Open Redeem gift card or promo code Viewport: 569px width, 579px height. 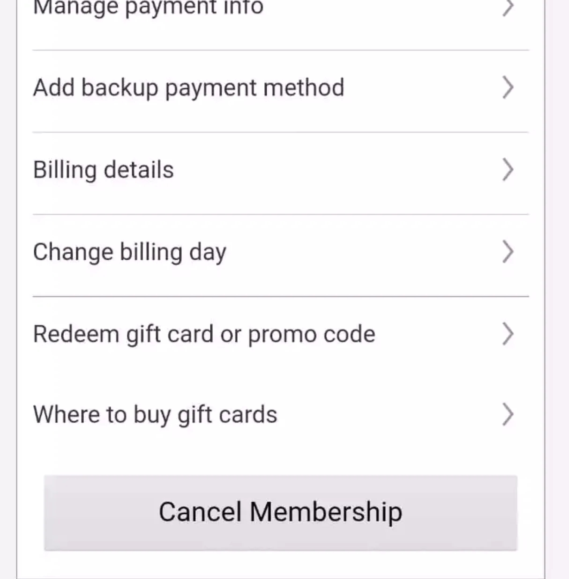point(204,335)
